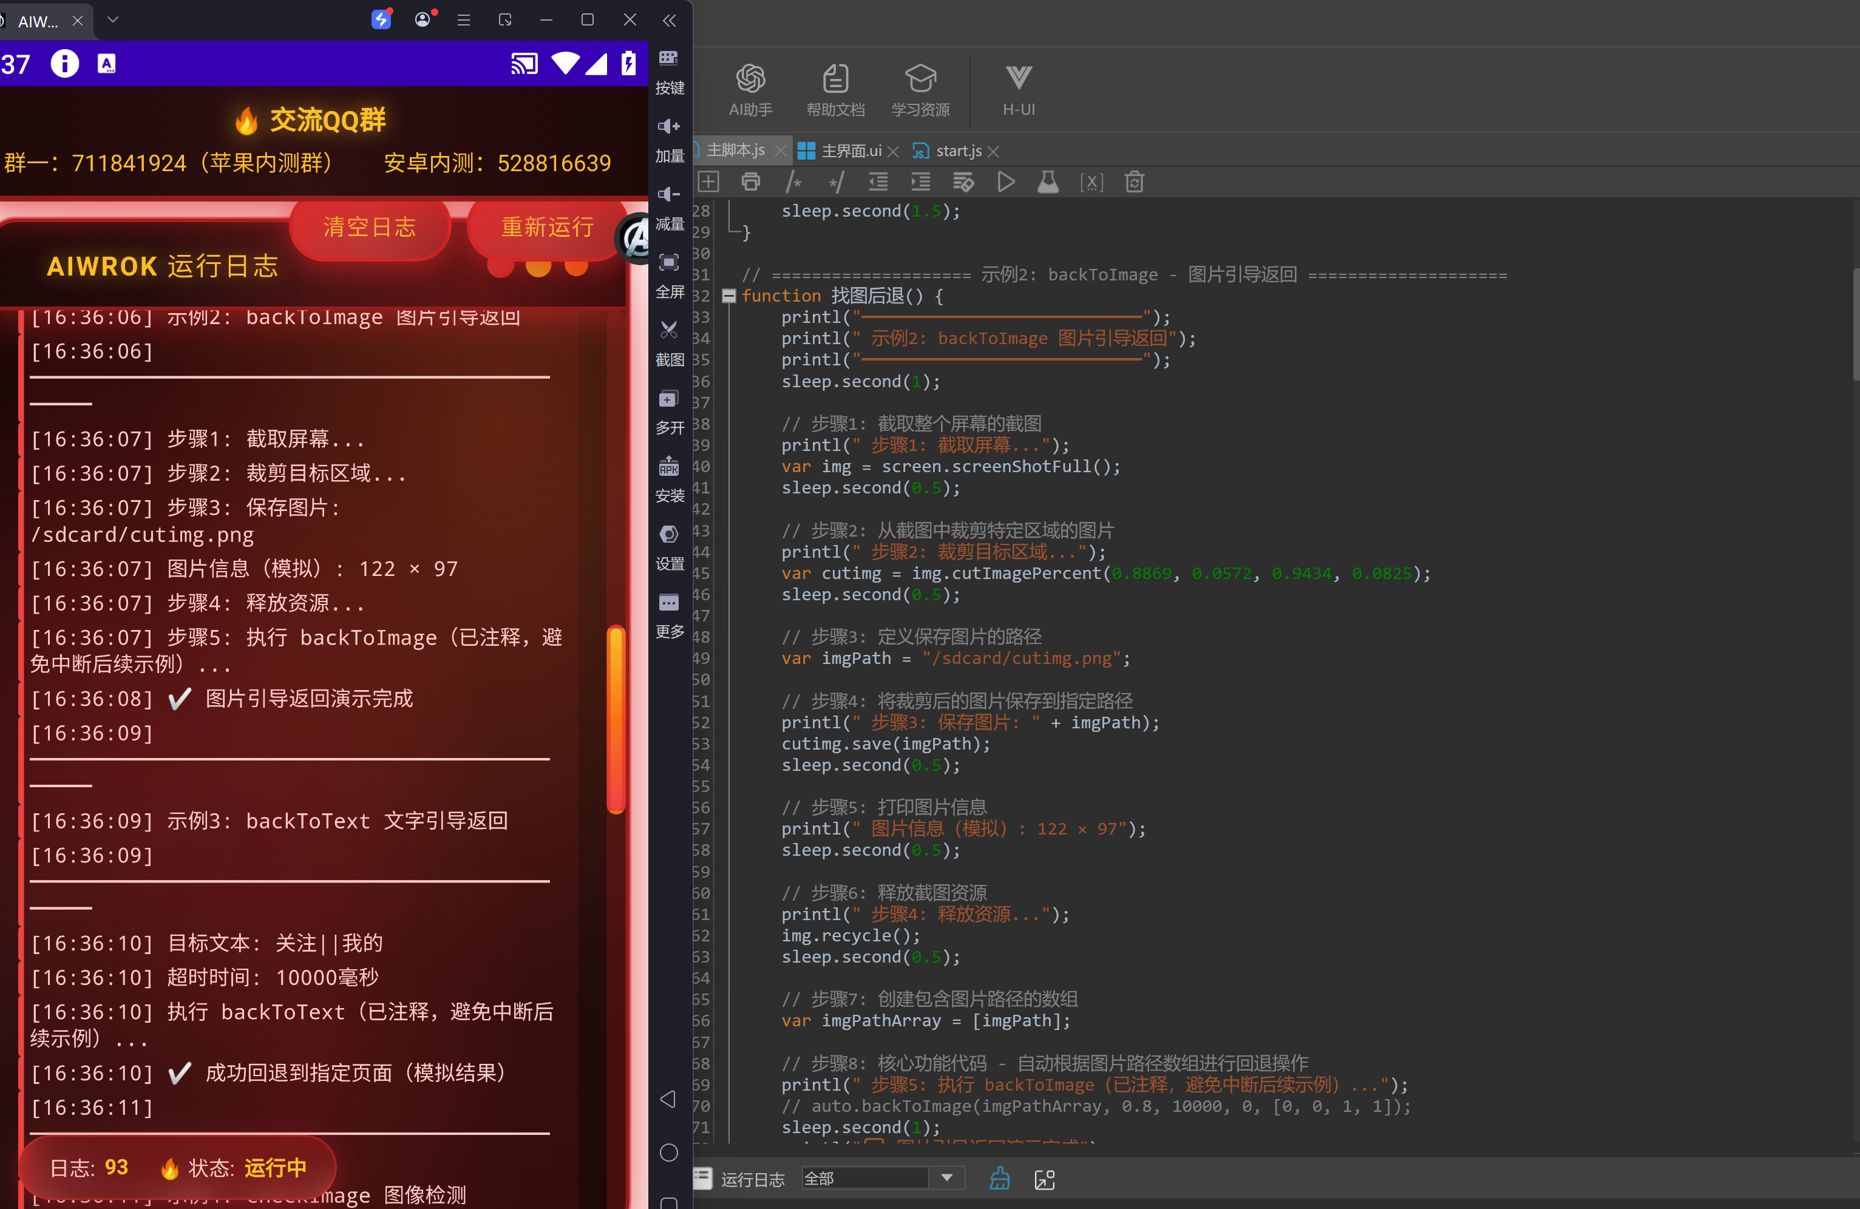Click Android back triangle button
Image resolution: width=1860 pixels, height=1209 pixels.
(x=668, y=1099)
